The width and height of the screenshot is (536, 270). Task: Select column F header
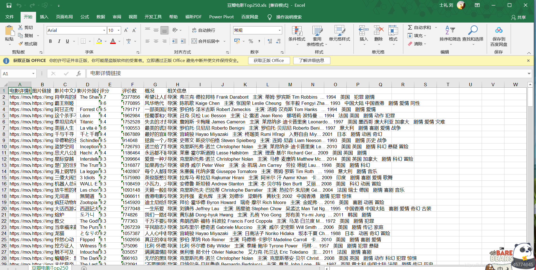click(132, 85)
